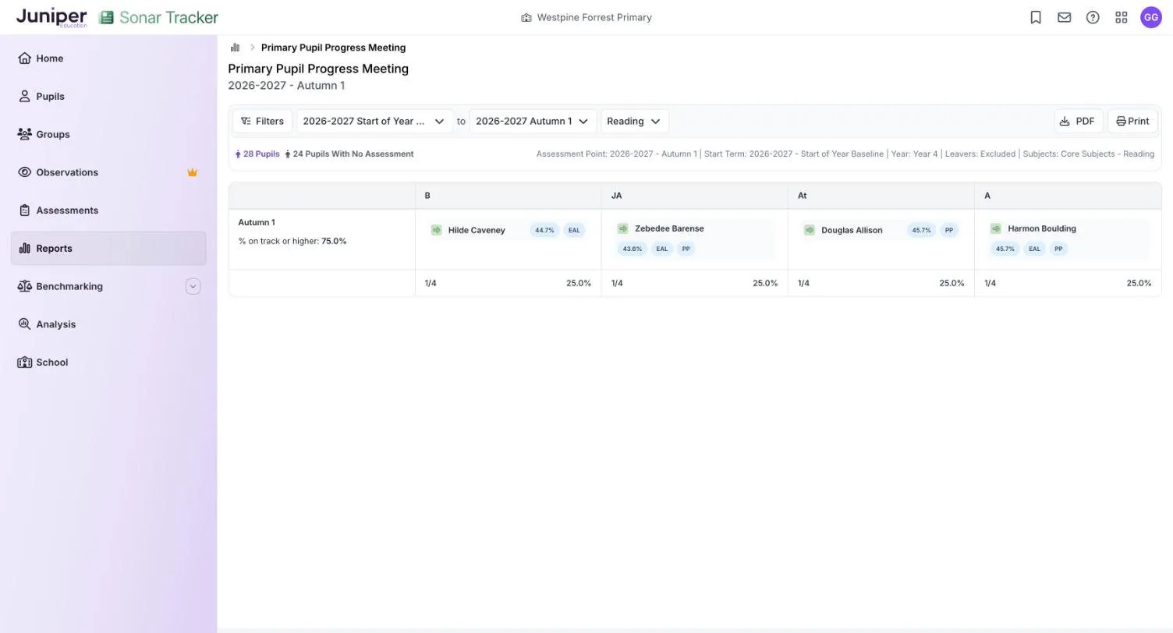
Task: Click the Juniper Education logo
Action: click(51, 17)
